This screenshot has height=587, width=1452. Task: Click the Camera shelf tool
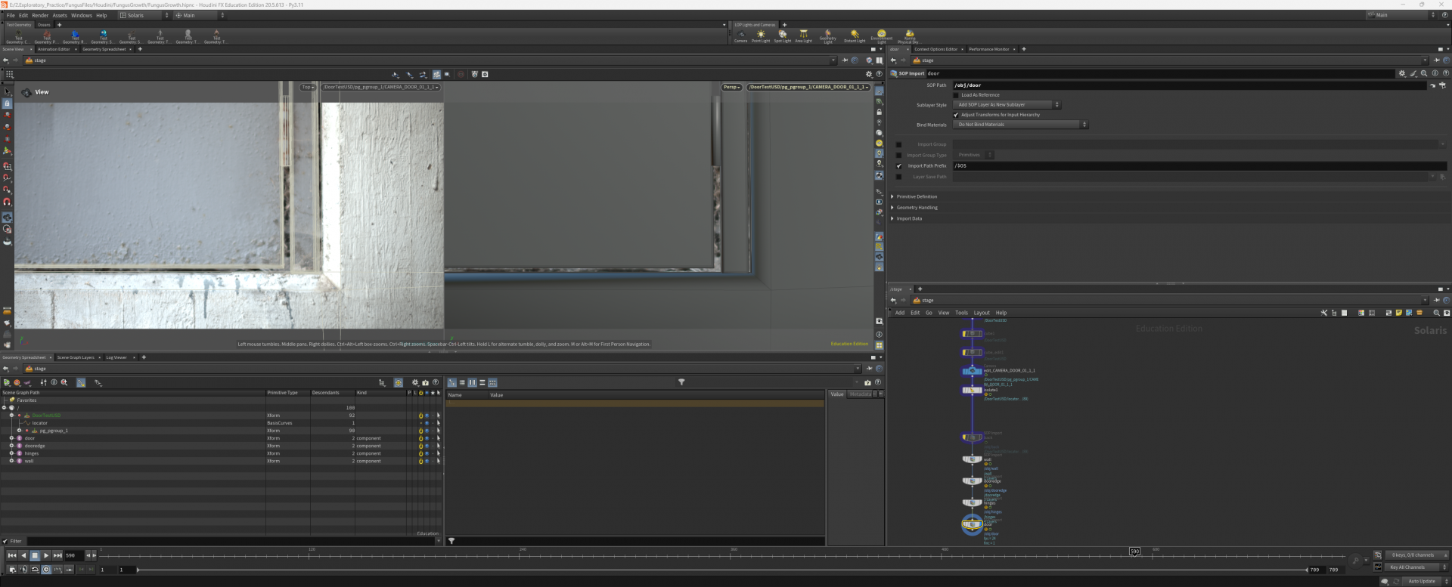pyautogui.click(x=740, y=36)
